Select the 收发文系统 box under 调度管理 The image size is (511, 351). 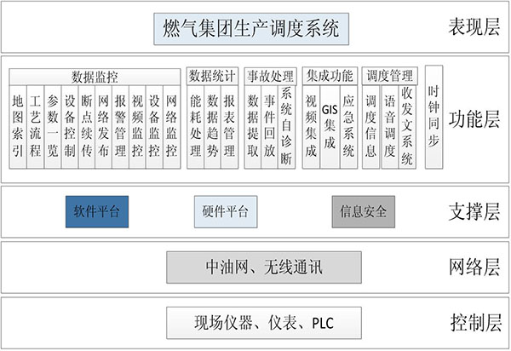click(407, 127)
